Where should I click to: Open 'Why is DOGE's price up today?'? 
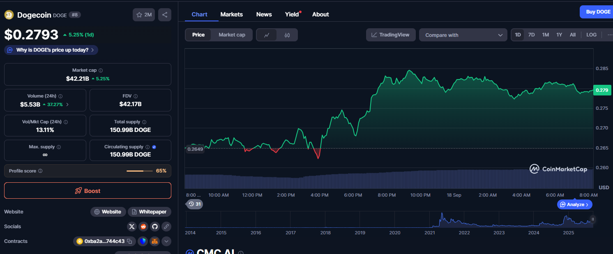(51, 50)
